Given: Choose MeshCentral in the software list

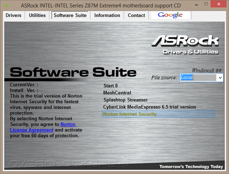Looking at the screenshot, I should [117, 93].
